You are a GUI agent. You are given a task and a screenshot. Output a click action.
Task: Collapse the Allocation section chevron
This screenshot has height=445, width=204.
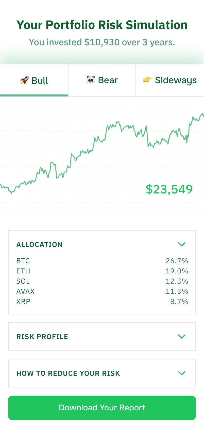(x=182, y=244)
